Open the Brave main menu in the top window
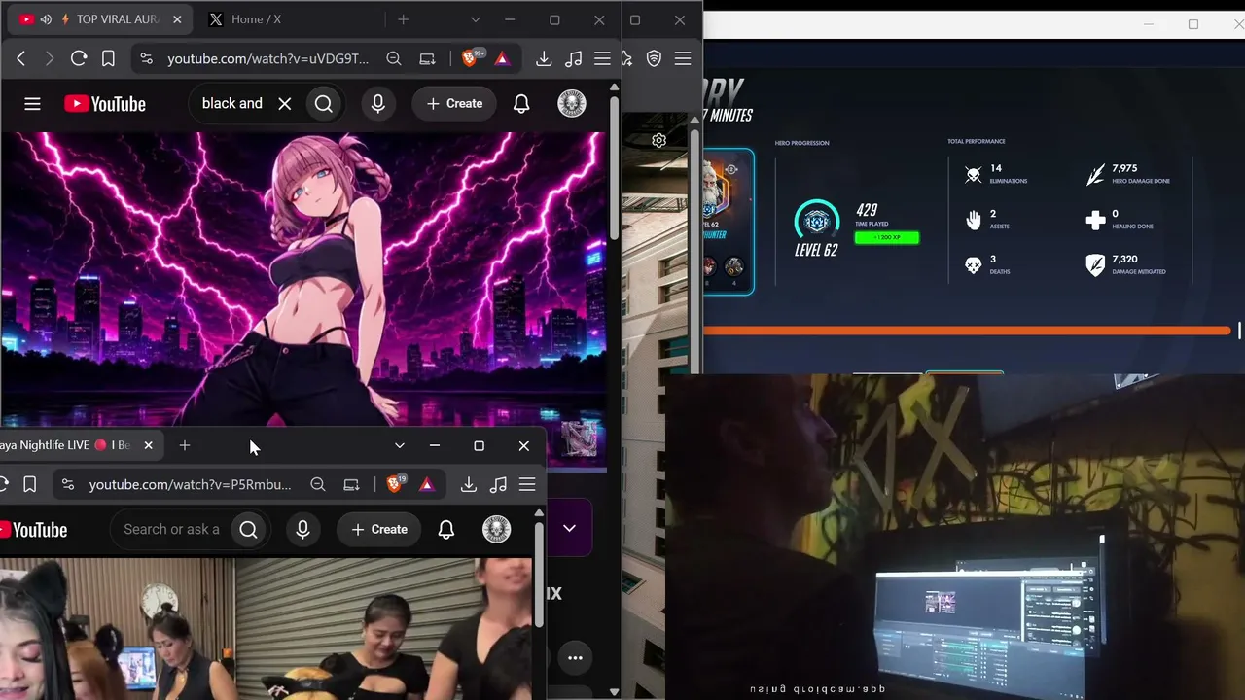The height and width of the screenshot is (700, 1245). 602,59
